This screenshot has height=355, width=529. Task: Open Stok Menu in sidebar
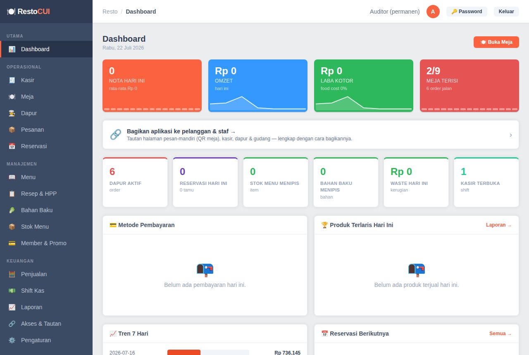coord(46,227)
